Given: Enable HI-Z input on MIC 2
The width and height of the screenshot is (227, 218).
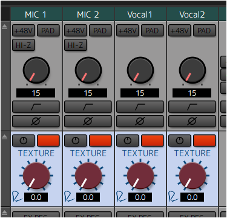Looking at the screenshot, I should [x=76, y=45].
